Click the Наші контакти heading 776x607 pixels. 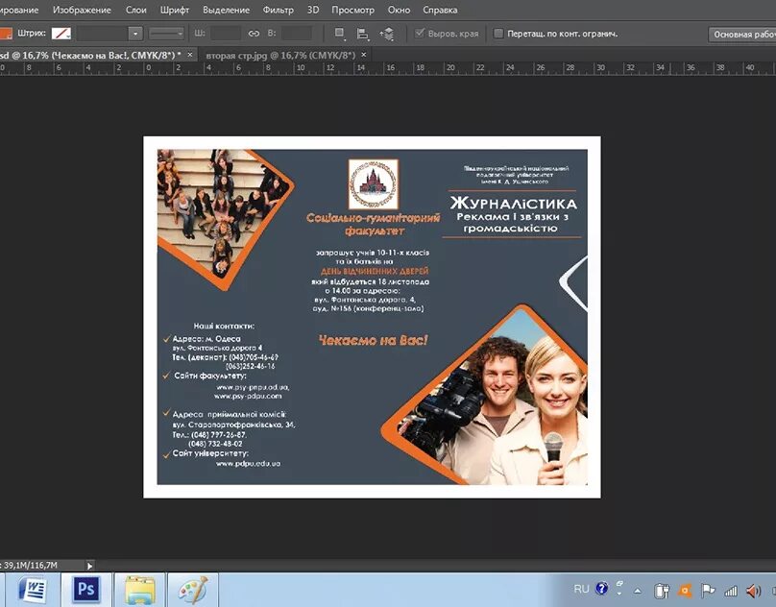point(224,327)
